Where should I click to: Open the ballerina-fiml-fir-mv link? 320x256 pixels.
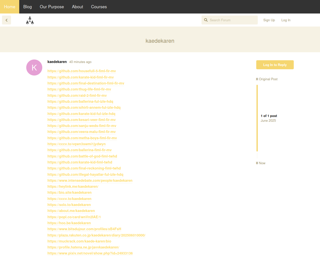tap(79, 150)
